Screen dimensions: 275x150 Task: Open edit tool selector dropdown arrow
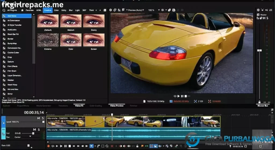point(95,146)
